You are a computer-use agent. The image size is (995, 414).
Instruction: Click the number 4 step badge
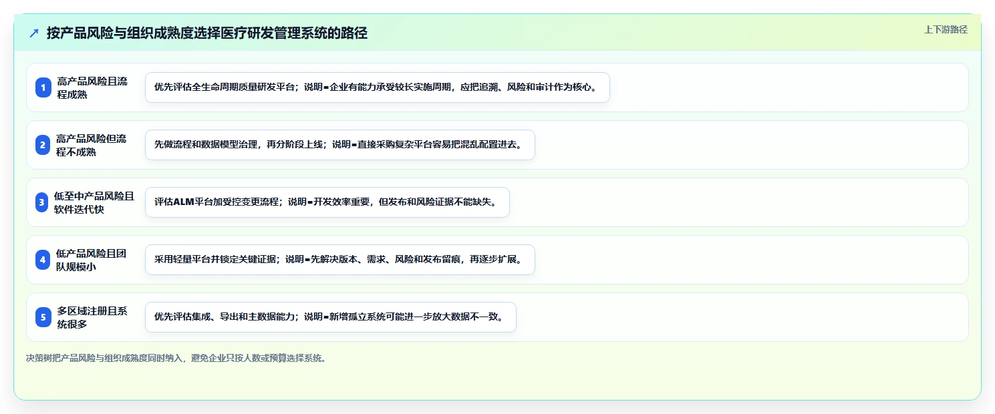(x=43, y=260)
